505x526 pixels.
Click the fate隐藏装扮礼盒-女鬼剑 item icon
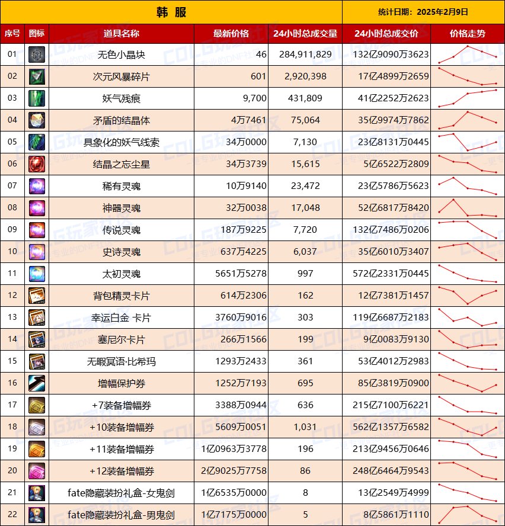(37, 493)
